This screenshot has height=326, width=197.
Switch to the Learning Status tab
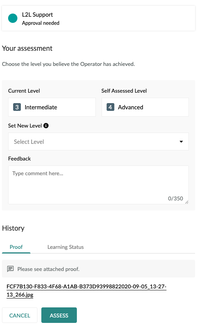(65, 247)
